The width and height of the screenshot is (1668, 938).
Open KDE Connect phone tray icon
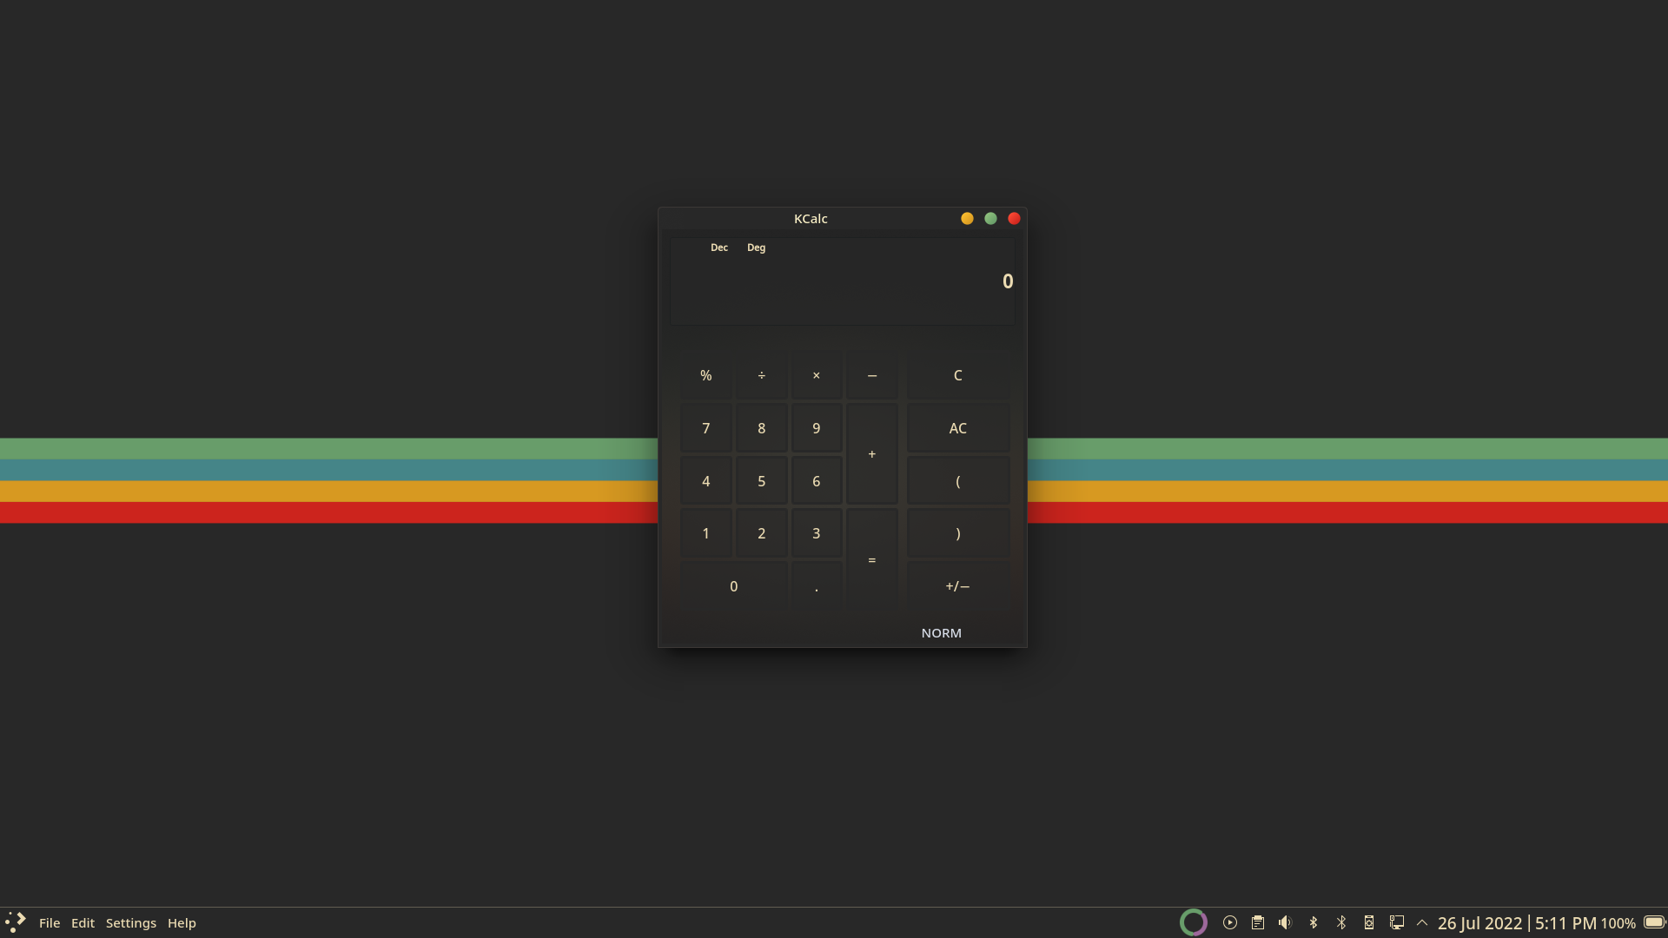pyautogui.click(x=1368, y=922)
